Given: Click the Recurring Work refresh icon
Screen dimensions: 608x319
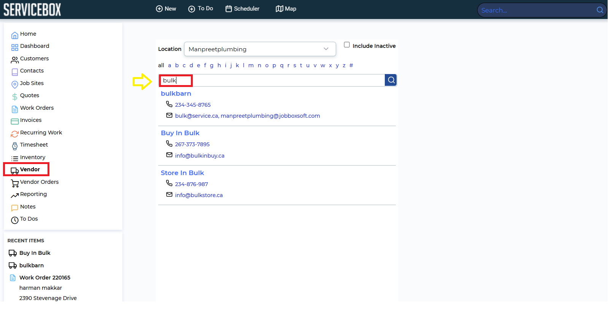Looking at the screenshot, I should tap(15, 134).
